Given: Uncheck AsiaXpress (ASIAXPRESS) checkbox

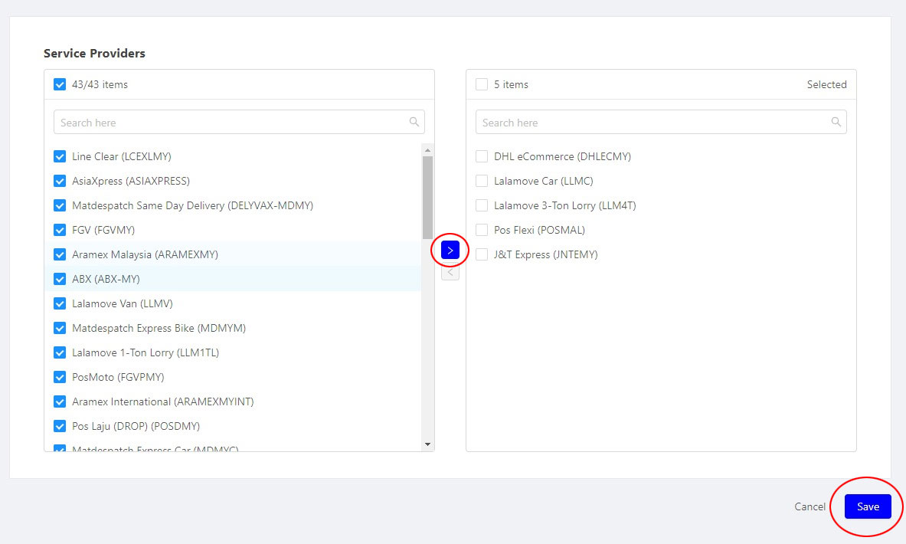Looking at the screenshot, I should point(60,181).
